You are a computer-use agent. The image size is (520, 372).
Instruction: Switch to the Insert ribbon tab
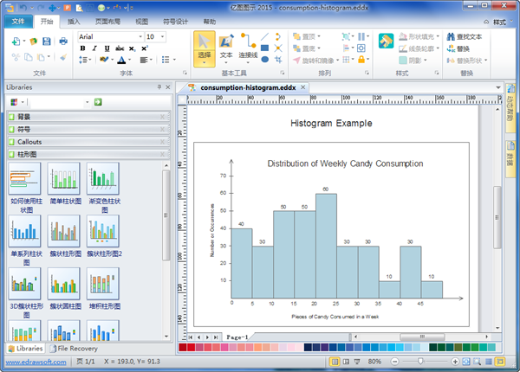click(x=74, y=22)
